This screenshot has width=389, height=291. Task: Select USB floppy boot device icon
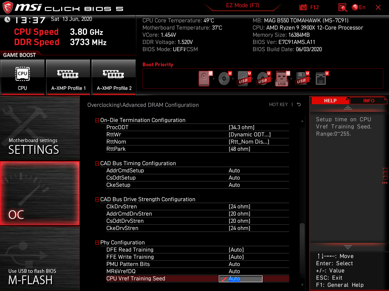point(302,78)
